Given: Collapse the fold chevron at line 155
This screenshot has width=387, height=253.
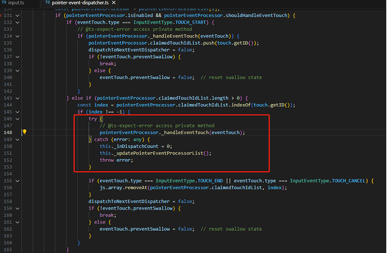Looking at the screenshot, I should (x=17, y=181).
